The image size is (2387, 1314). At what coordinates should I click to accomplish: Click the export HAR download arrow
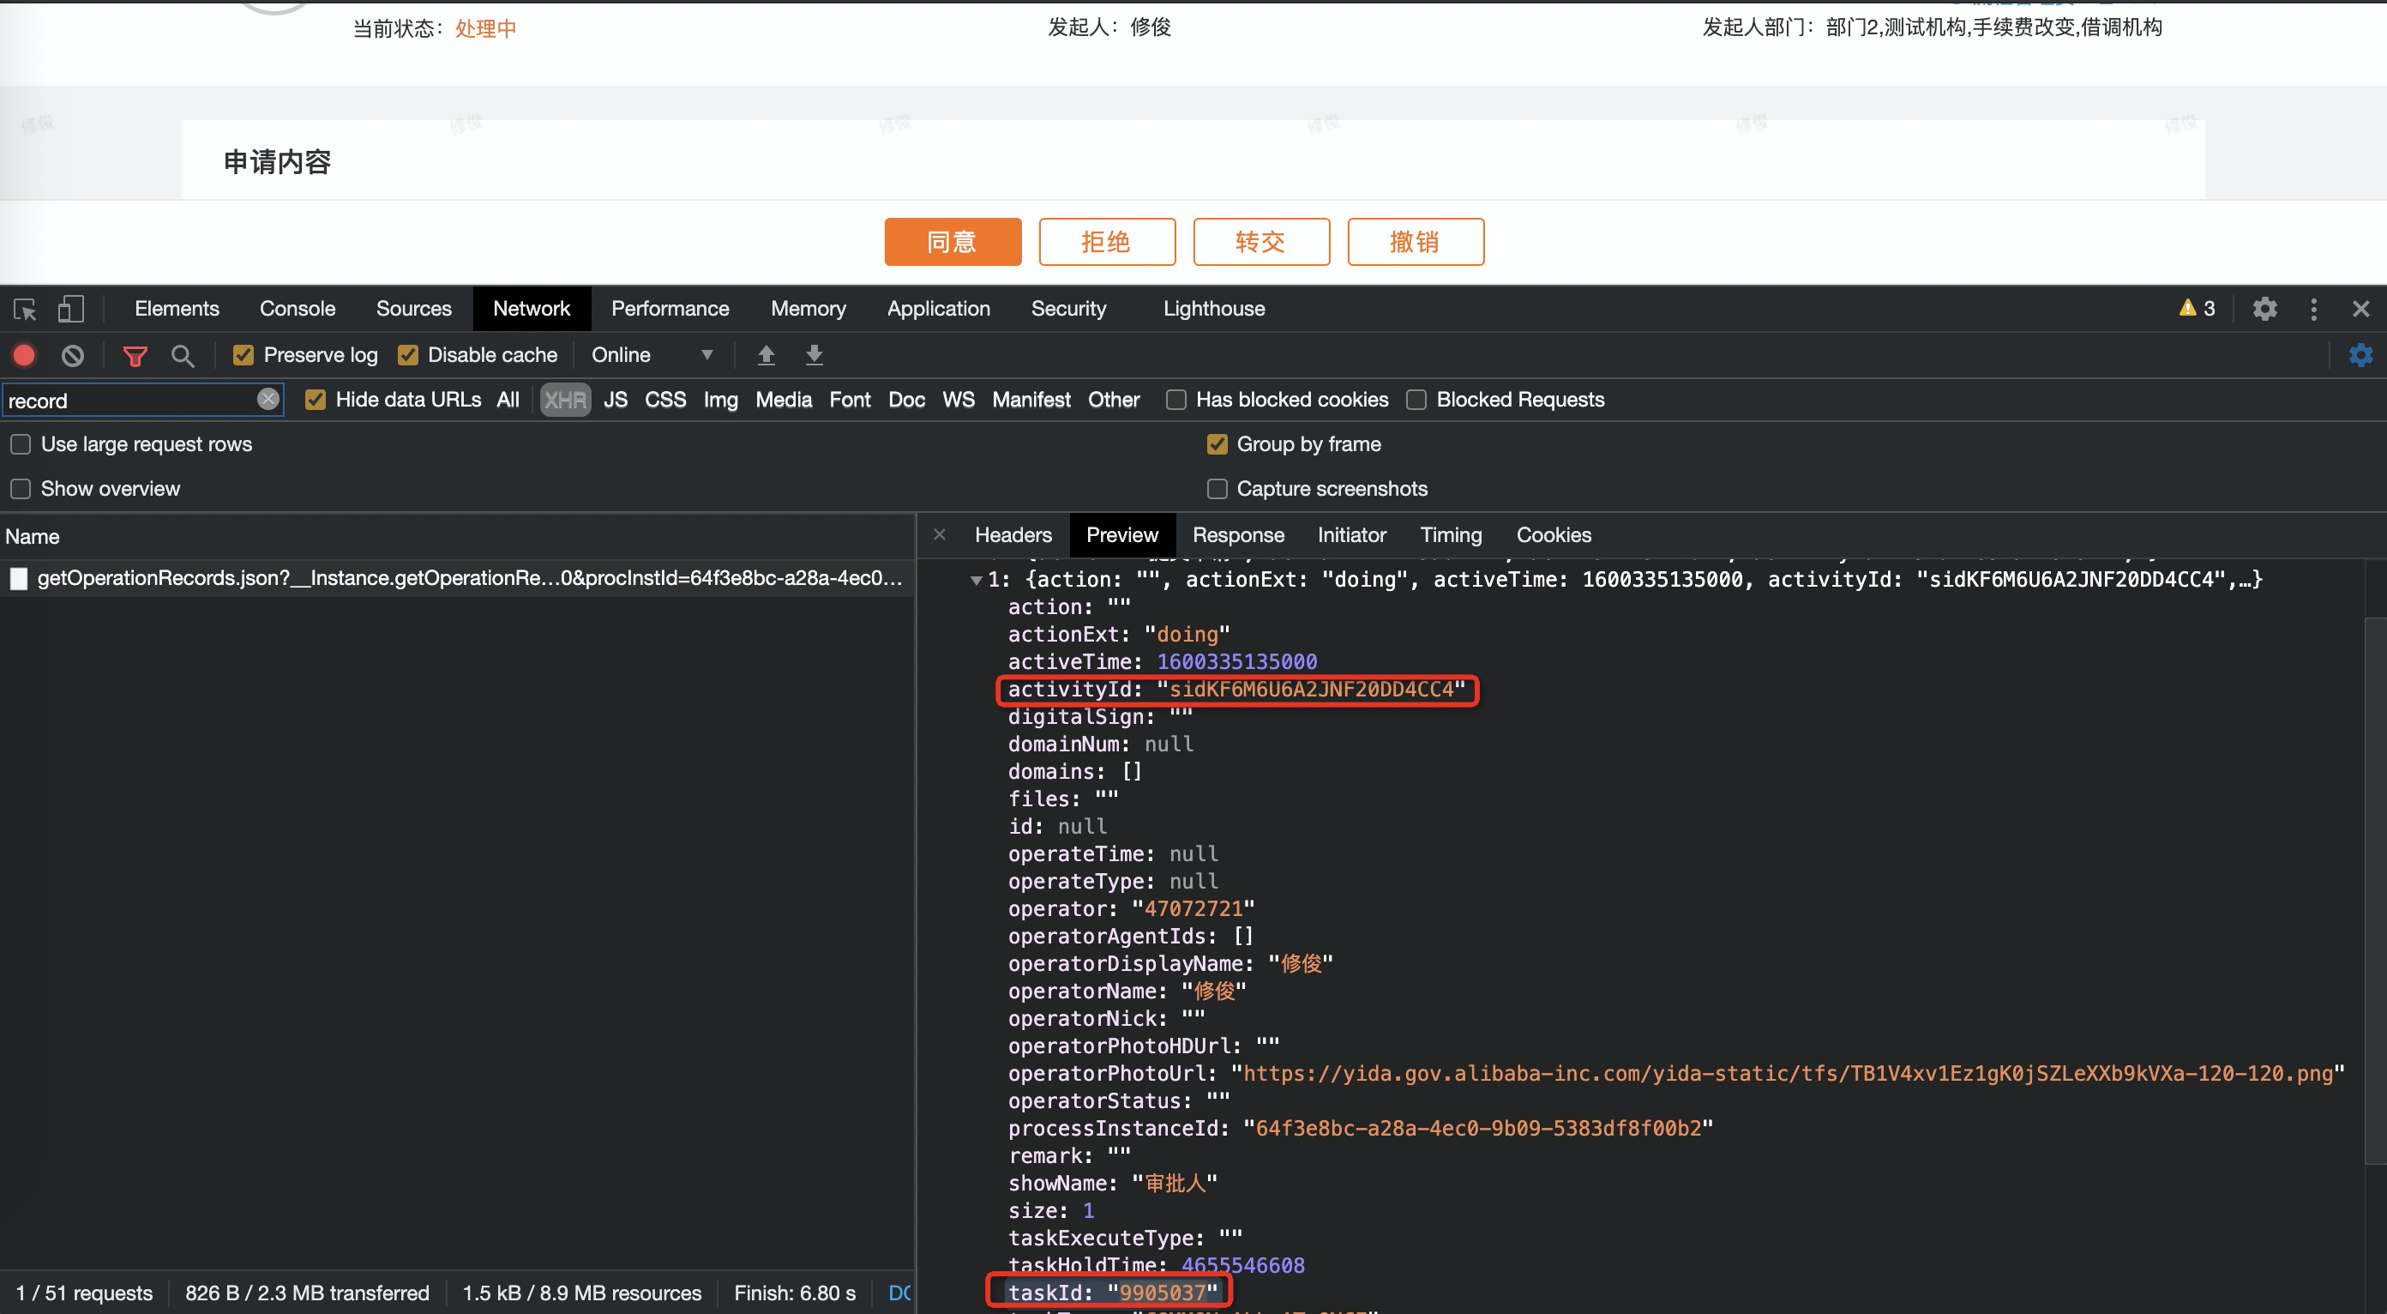[x=814, y=355]
